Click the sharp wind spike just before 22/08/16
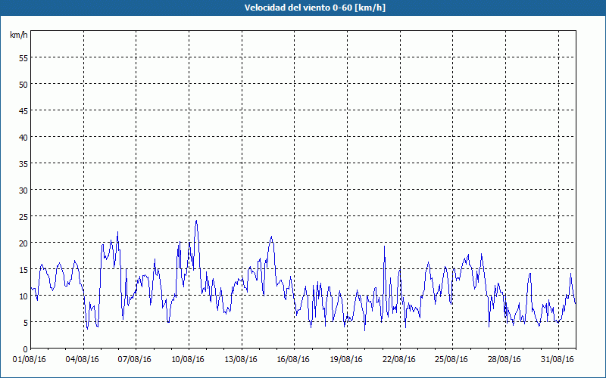 click(x=384, y=247)
